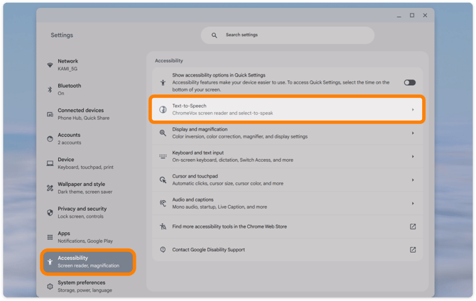Screen dimensions: 476x301
Task: Open Keyboard and text input settings
Action: point(287,157)
